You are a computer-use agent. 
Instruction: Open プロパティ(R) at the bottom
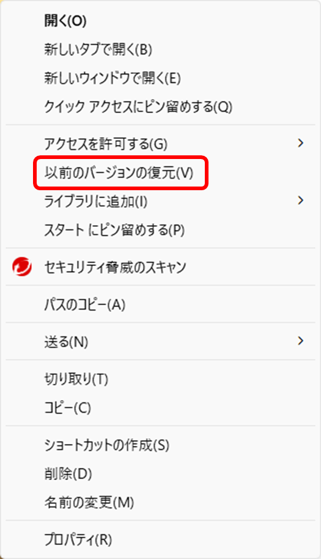point(160,539)
